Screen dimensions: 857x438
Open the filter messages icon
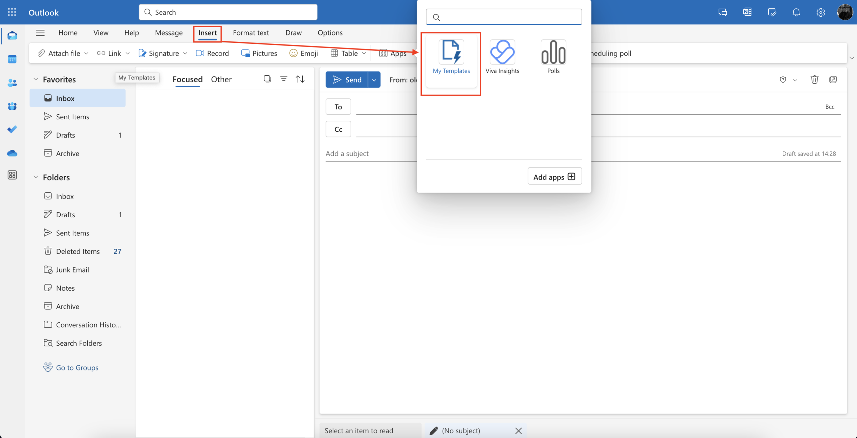pos(284,79)
